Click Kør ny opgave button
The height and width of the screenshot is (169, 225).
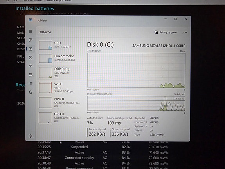click(166, 33)
